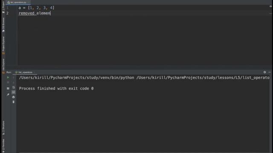273x153 pixels.
Task: Click the Restore Layout icon in the Run panel
Action: point(8,88)
